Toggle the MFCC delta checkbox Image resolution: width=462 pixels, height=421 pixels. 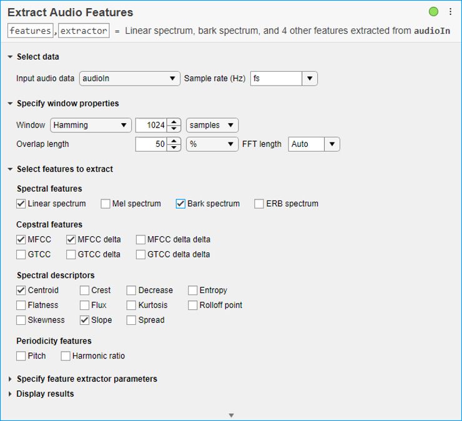71,239
